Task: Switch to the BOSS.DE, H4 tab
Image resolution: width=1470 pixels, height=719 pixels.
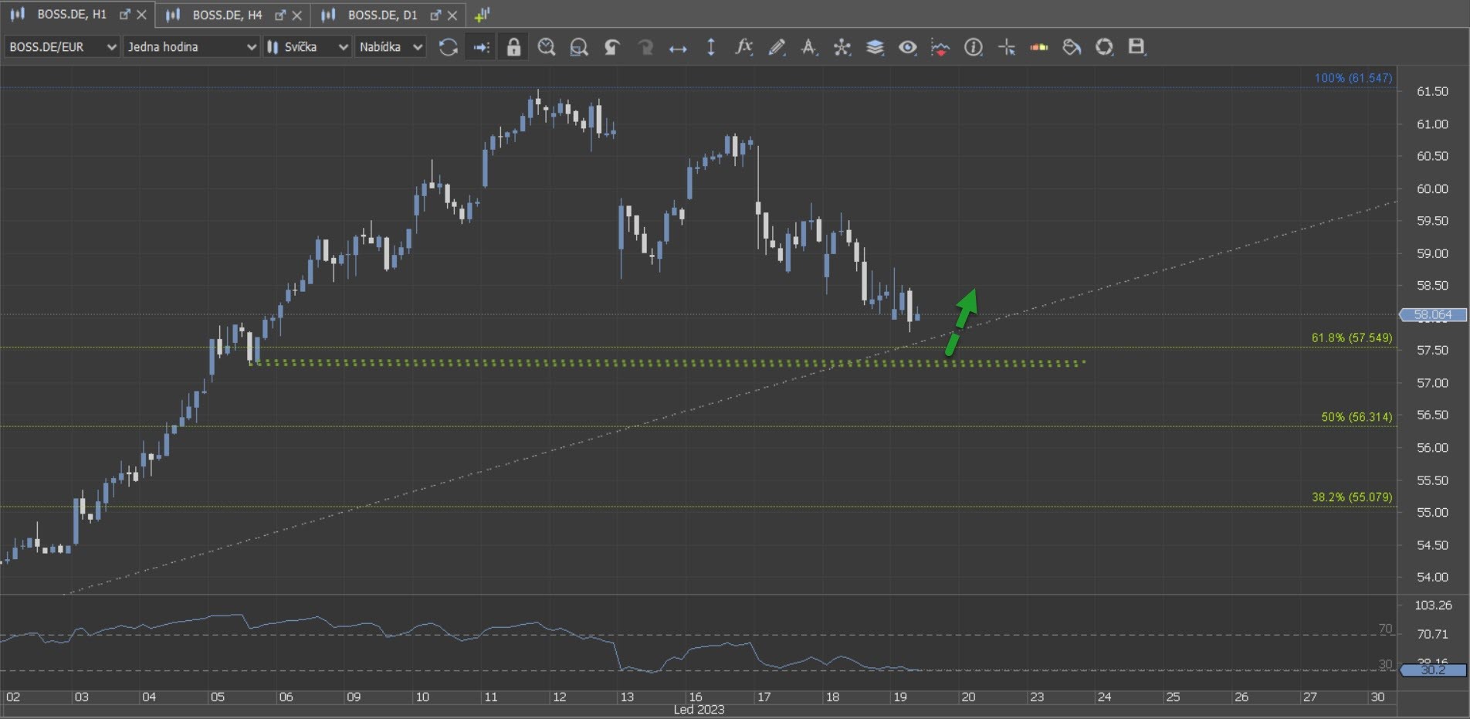Action: click(227, 15)
